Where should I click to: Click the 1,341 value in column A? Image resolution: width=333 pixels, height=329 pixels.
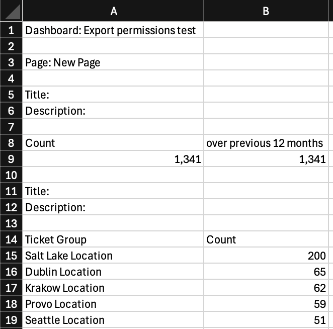pos(113,159)
